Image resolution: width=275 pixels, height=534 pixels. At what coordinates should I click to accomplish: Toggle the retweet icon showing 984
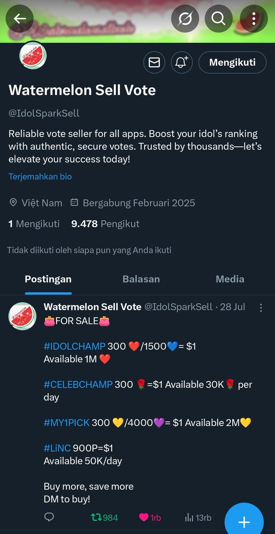105,518
